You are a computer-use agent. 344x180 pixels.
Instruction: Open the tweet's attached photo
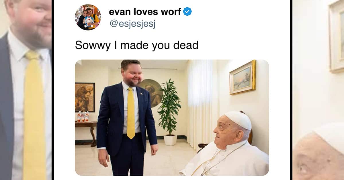172,117
